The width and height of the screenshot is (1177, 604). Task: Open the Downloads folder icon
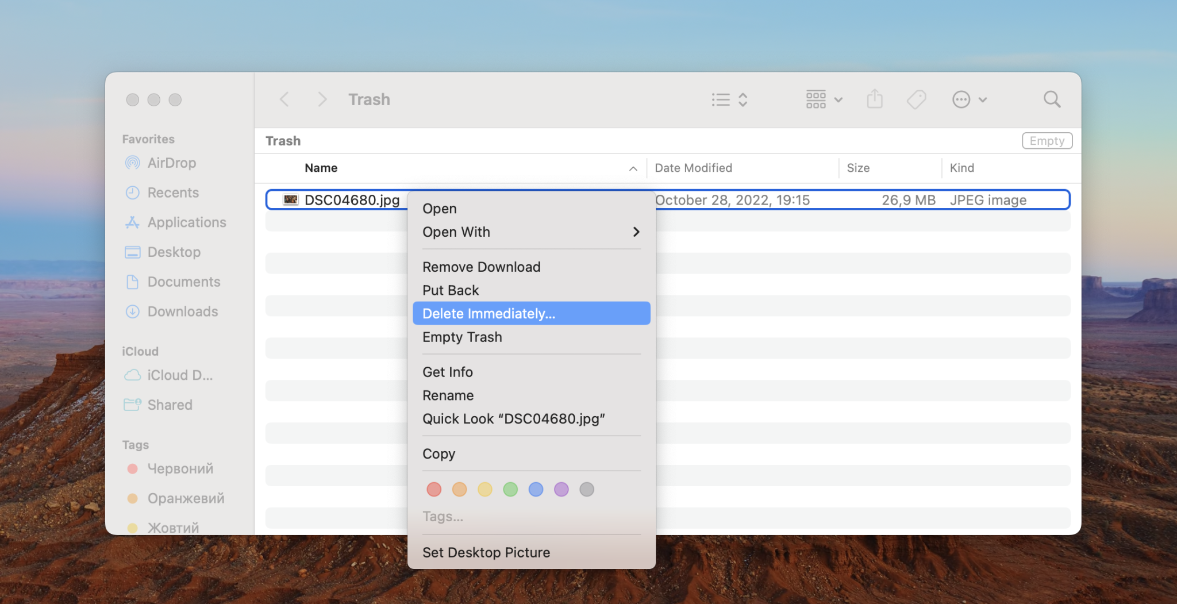click(182, 311)
